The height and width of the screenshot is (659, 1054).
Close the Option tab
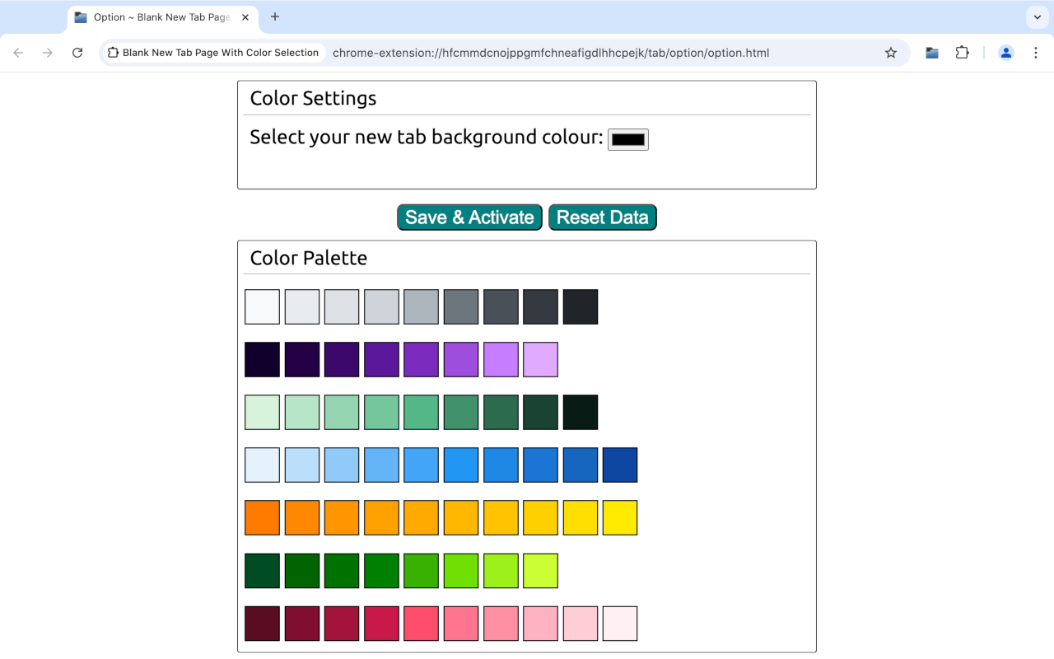tap(245, 17)
